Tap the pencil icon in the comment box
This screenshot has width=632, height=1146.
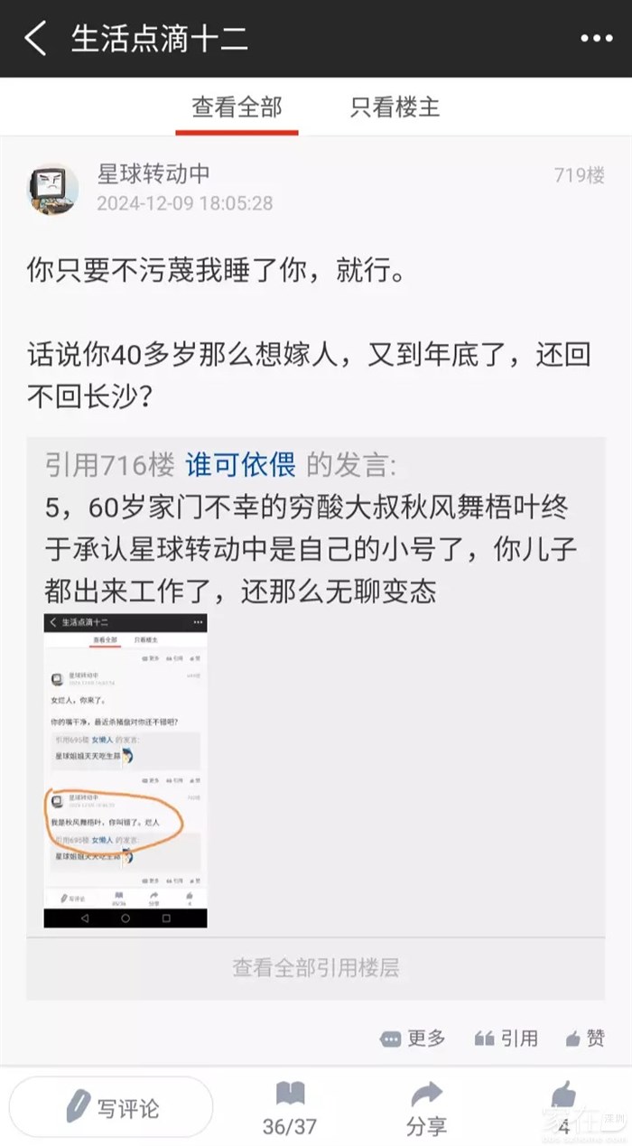click(79, 1106)
